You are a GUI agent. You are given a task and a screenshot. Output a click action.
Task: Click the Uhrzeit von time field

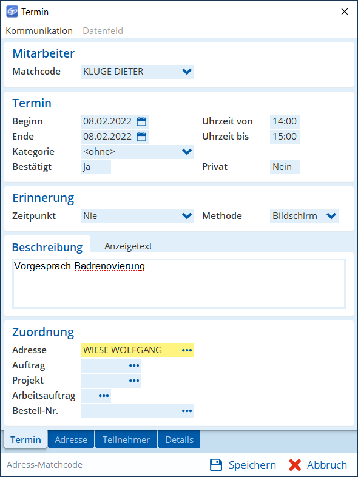pyautogui.click(x=285, y=121)
